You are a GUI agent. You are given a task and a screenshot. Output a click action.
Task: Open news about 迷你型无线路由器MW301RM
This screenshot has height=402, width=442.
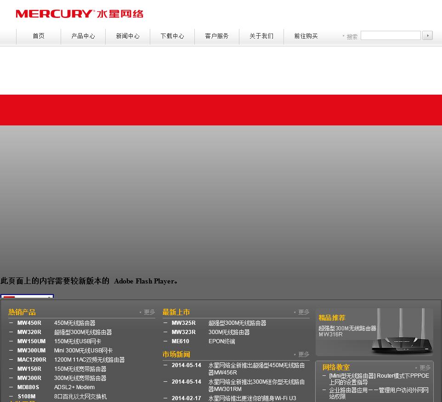click(256, 385)
